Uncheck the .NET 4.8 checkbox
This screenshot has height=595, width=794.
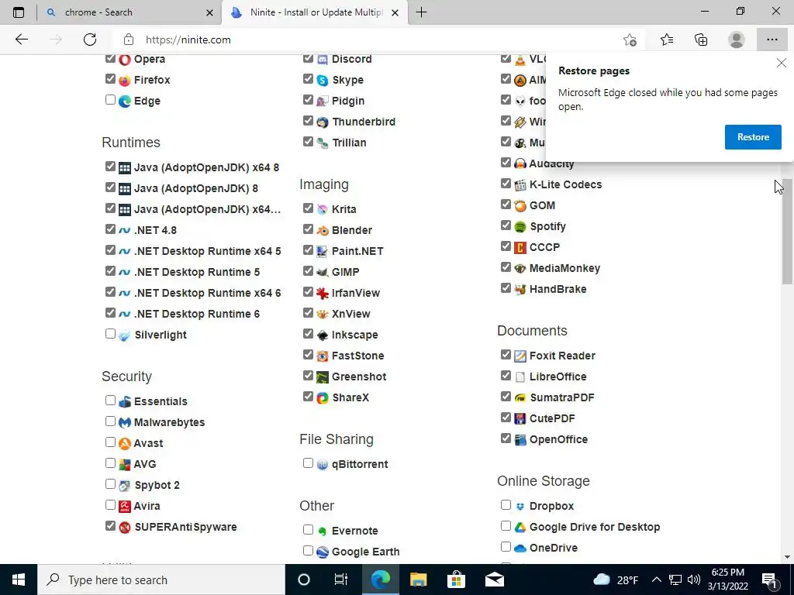click(x=110, y=229)
